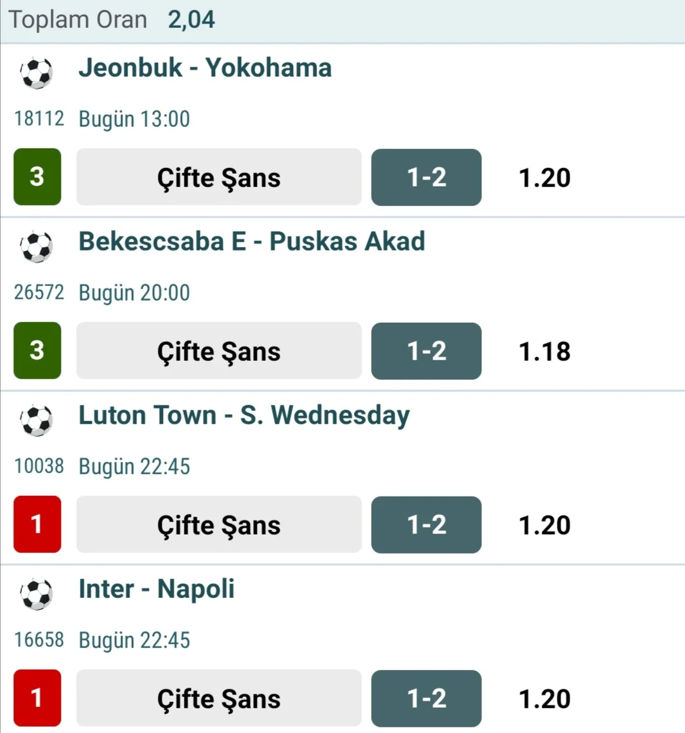Open Çifte Şans market for Jeonbuk - Yokohama
This screenshot has height=733, width=685.
point(219,178)
